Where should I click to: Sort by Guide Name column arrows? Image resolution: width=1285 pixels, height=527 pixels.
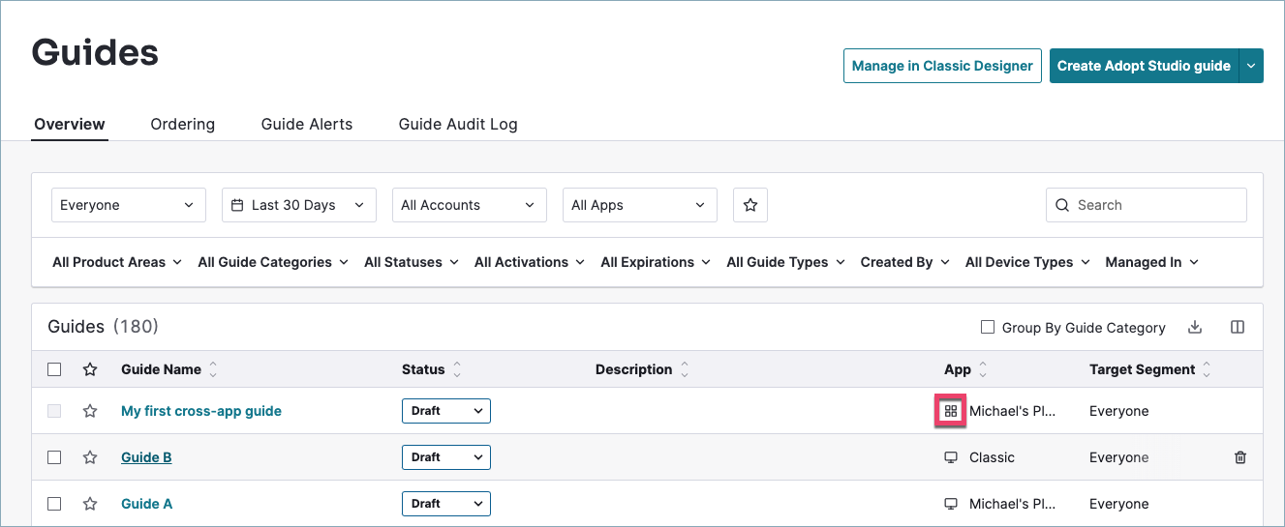pyautogui.click(x=213, y=369)
